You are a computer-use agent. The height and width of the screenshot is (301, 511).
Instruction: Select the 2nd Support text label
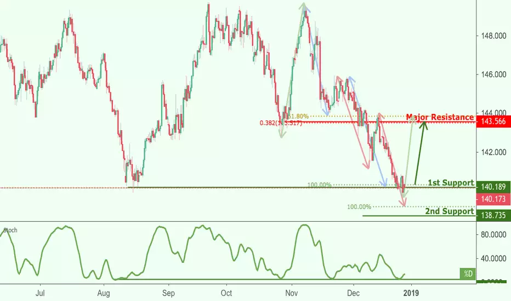pos(450,211)
